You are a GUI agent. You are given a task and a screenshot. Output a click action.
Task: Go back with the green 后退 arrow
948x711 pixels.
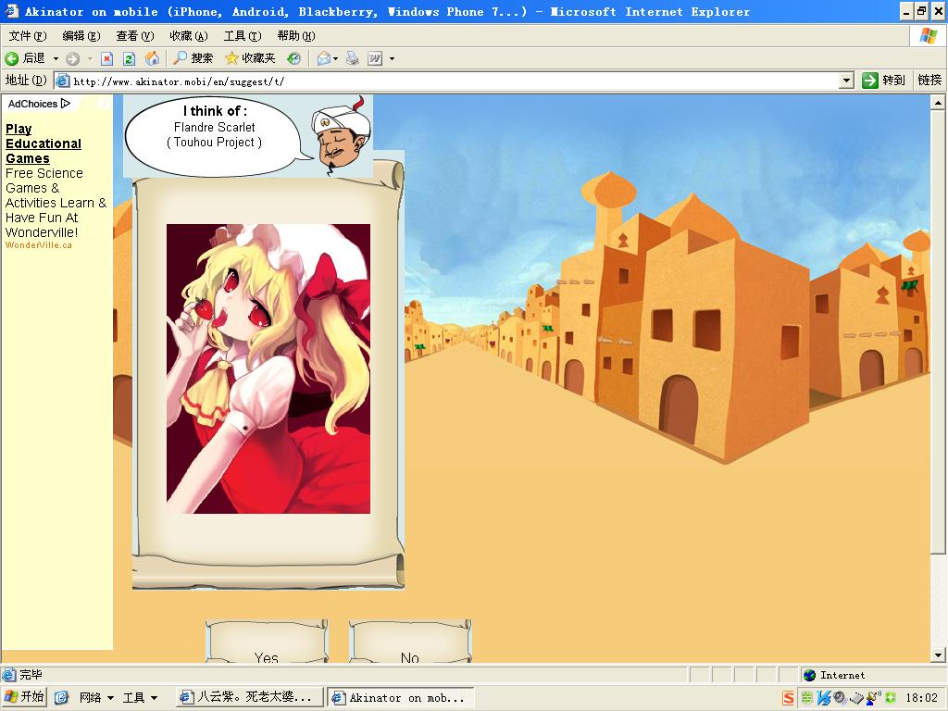point(25,58)
